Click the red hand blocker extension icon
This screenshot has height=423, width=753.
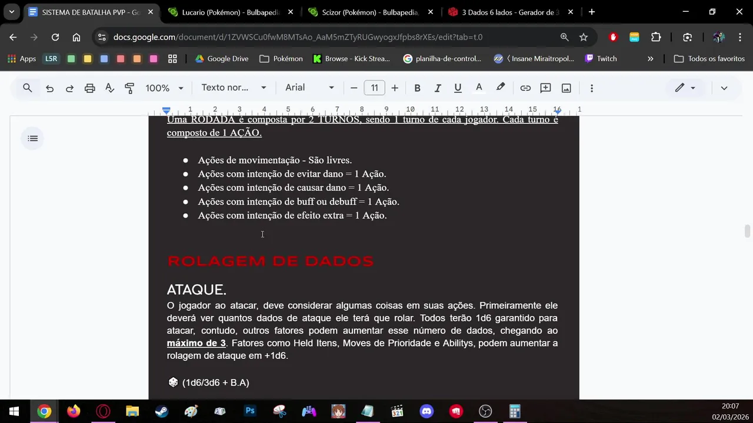click(x=613, y=37)
